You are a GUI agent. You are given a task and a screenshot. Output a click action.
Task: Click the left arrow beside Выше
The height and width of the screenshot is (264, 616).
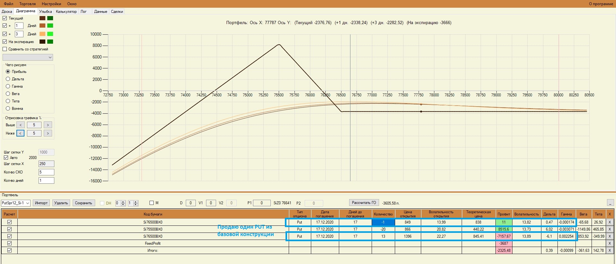click(x=21, y=125)
